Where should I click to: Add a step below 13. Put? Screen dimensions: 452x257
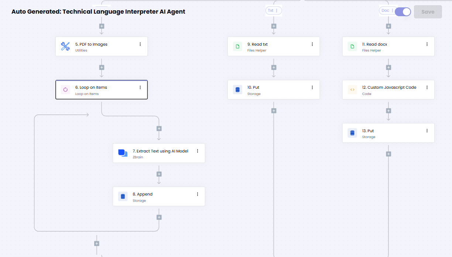pyautogui.click(x=388, y=154)
